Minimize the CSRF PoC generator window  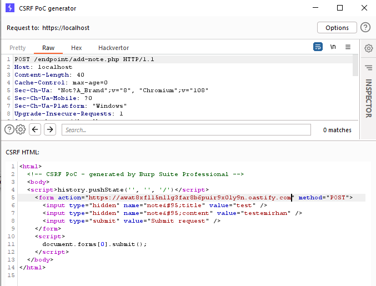315,8
